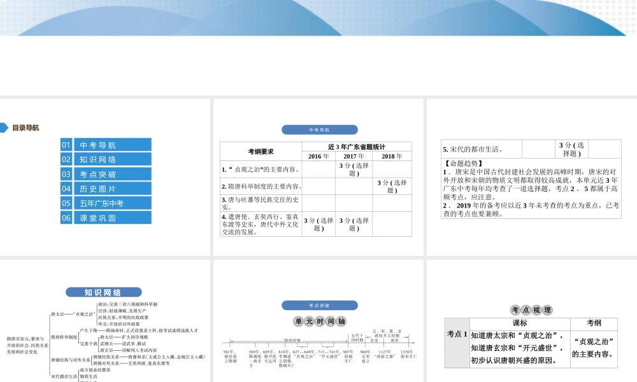Click the 2016年 column header
This screenshot has width=637, height=382.
coord(318,156)
